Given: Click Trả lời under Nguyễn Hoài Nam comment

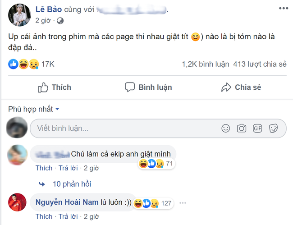Looking at the screenshot, I should [69, 216].
